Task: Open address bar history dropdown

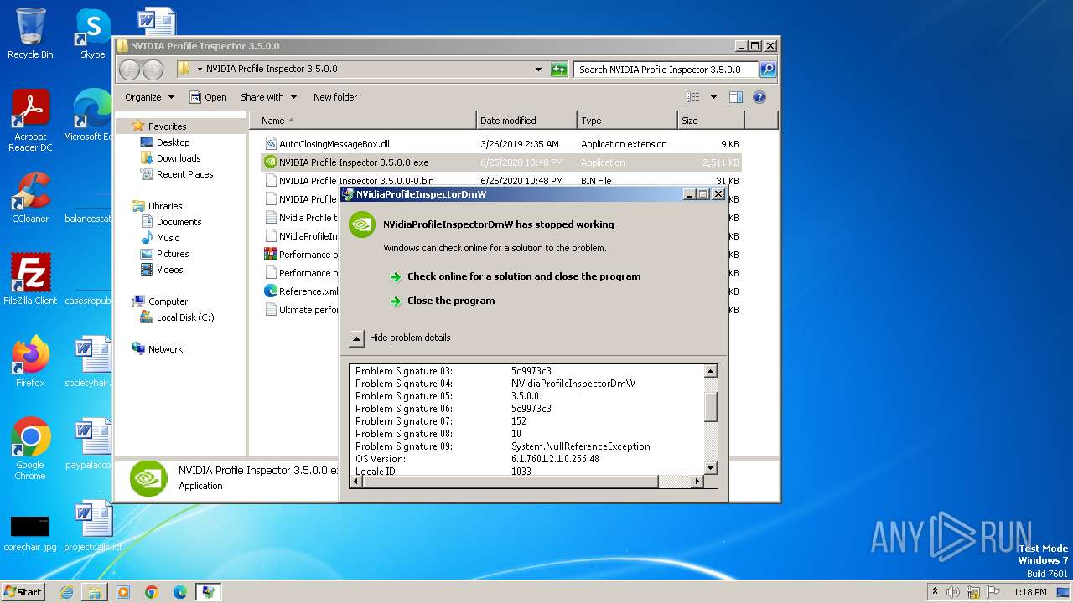Action: coord(538,70)
